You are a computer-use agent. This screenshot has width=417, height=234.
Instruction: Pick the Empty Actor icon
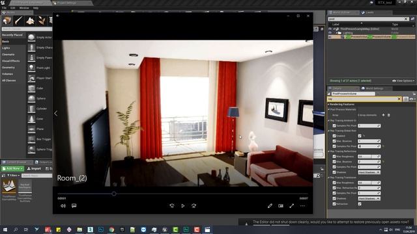point(31,38)
